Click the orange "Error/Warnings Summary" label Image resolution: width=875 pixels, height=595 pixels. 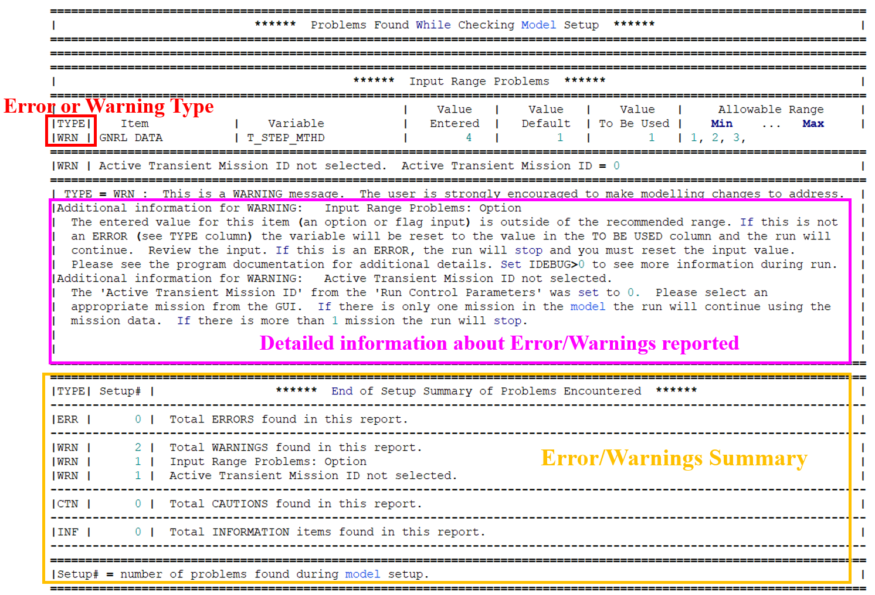(674, 458)
